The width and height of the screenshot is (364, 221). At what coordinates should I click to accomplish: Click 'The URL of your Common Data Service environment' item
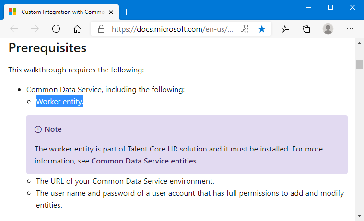pyautogui.click(x=125, y=181)
